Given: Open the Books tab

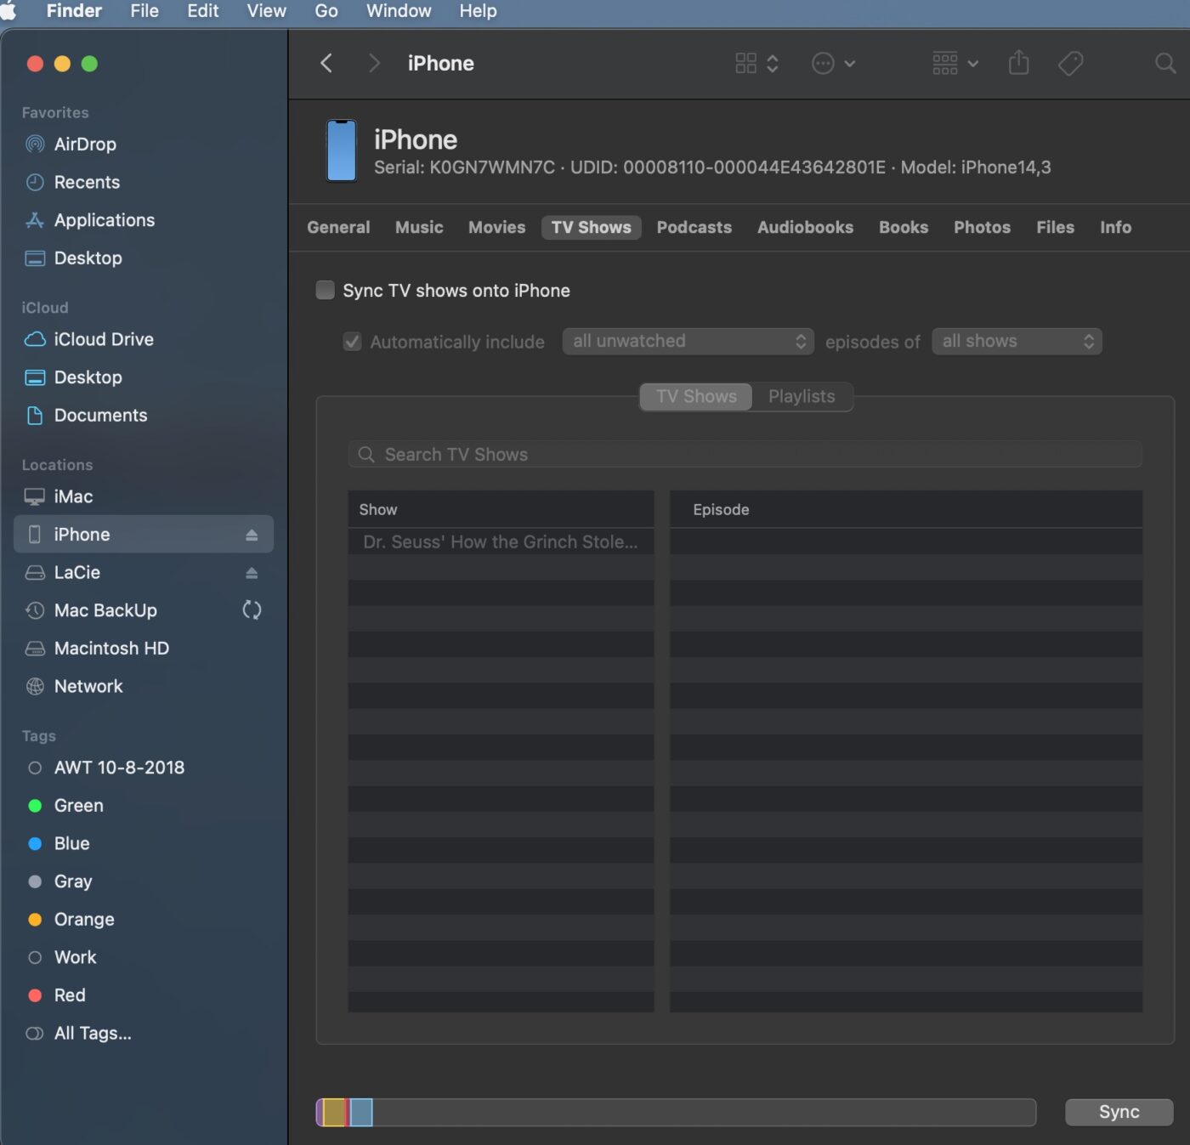Looking at the screenshot, I should [903, 227].
